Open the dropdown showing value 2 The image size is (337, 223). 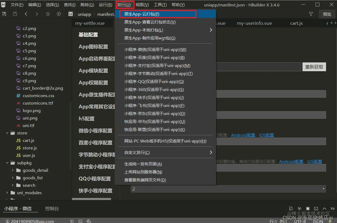click(x=228, y=189)
